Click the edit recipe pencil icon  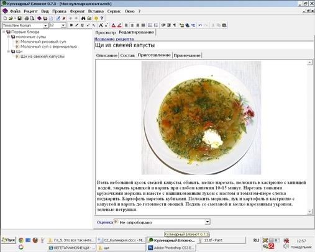tap(58, 19)
